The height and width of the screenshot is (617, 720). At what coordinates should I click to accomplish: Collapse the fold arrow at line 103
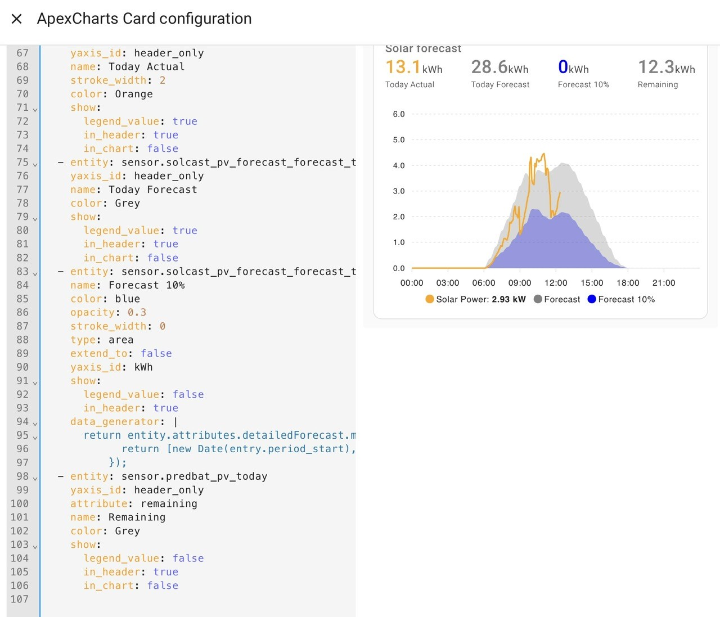(35, 546)
